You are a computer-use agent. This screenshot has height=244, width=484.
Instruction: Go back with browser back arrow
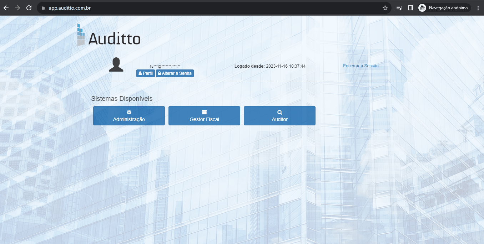pyautogui.click(x=6, y=8)
